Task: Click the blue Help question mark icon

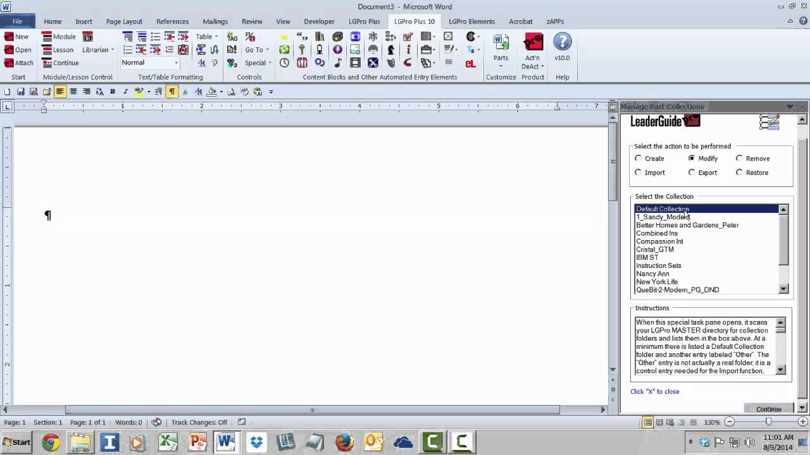Action: [562, 42]
